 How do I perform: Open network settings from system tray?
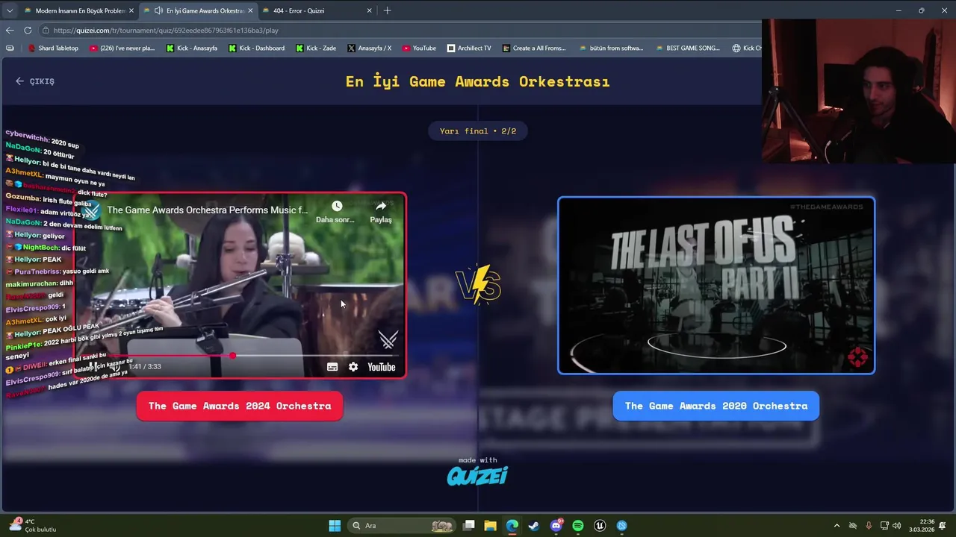884,526
